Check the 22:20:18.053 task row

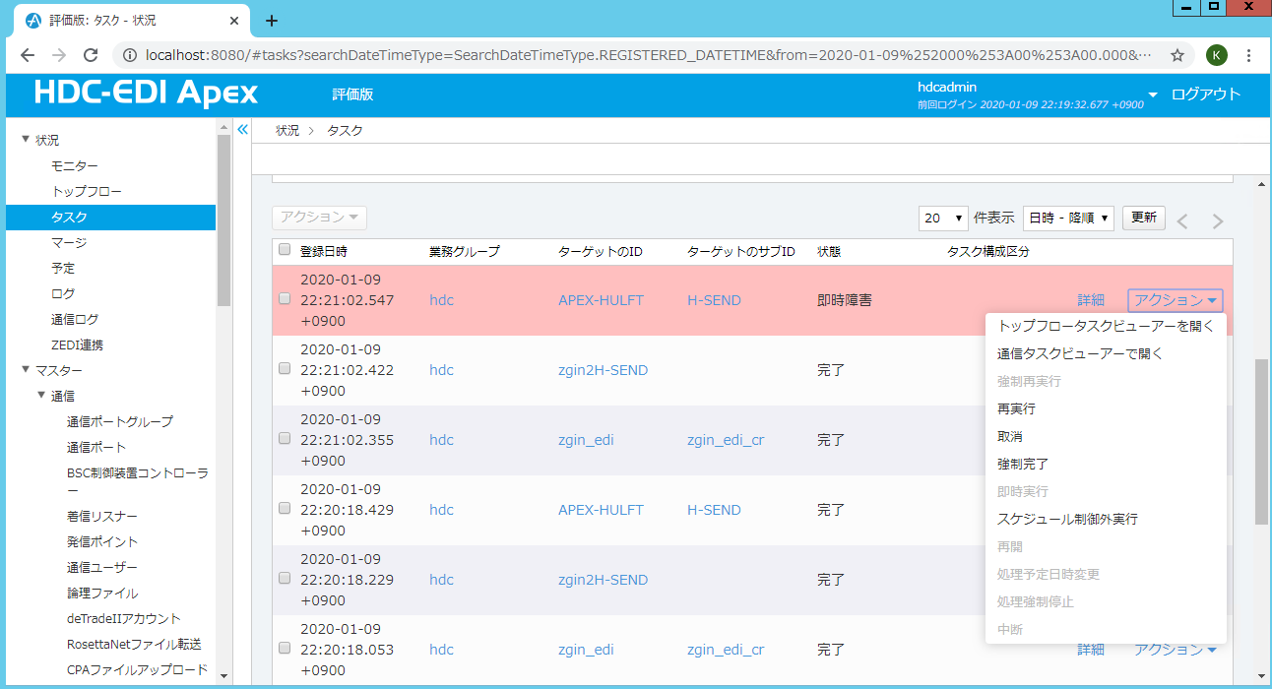point(285,648)
